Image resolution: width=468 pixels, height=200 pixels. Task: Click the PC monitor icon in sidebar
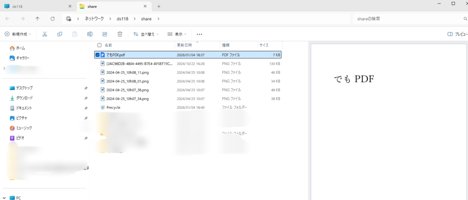(x=12, y=198)
